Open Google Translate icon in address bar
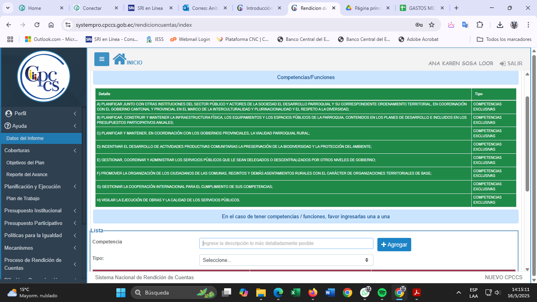537x302 pixels. pyautogui.click(x=465, y=25)
